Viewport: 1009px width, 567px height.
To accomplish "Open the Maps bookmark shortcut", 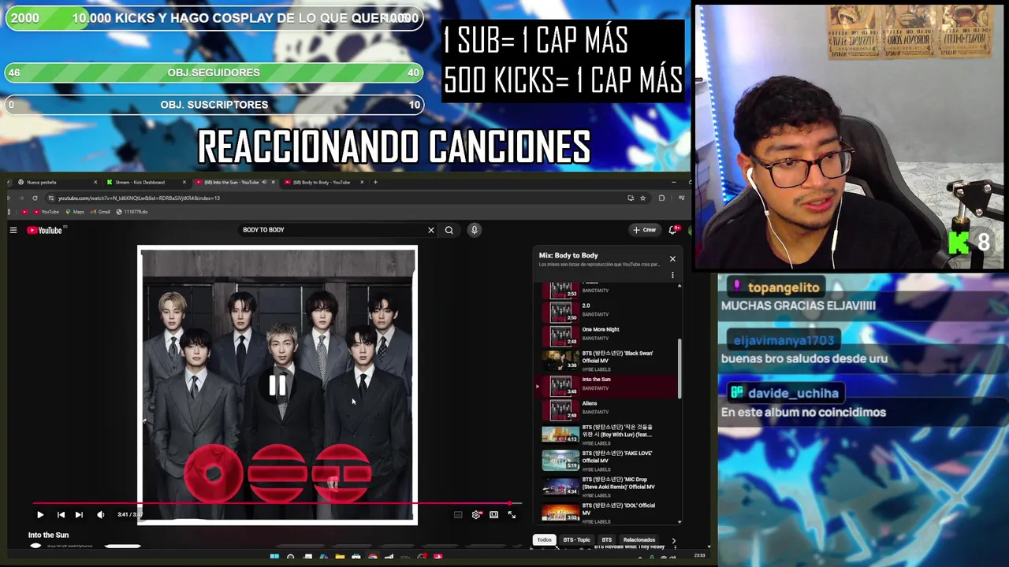I will (x=76, y=212).
